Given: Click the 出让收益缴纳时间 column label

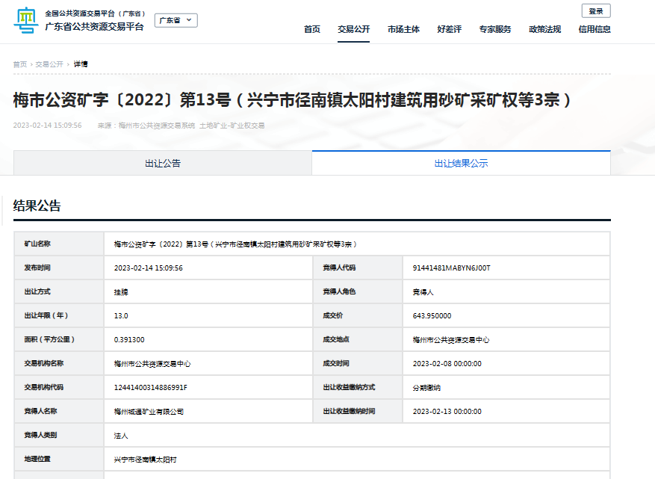Looking at the screenshot, I should pos(350,411).
